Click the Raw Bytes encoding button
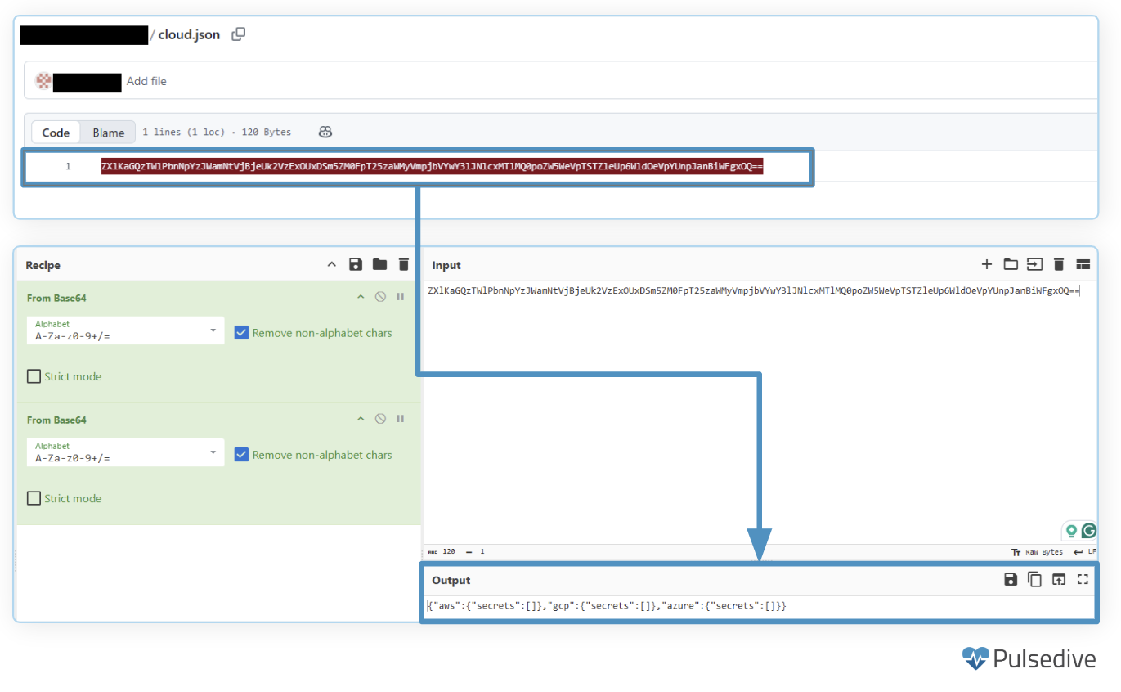This screenshot has height=692, width=1121. (x=1037, y=552)
